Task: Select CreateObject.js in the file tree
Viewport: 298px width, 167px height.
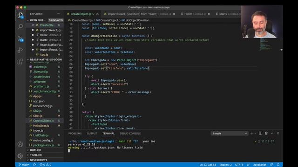Action: (45, 121)
